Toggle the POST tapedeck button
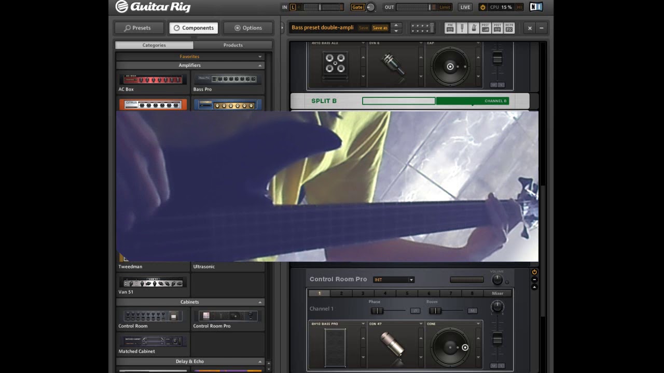This screenshot has width=664, height=373. point(497,28)
